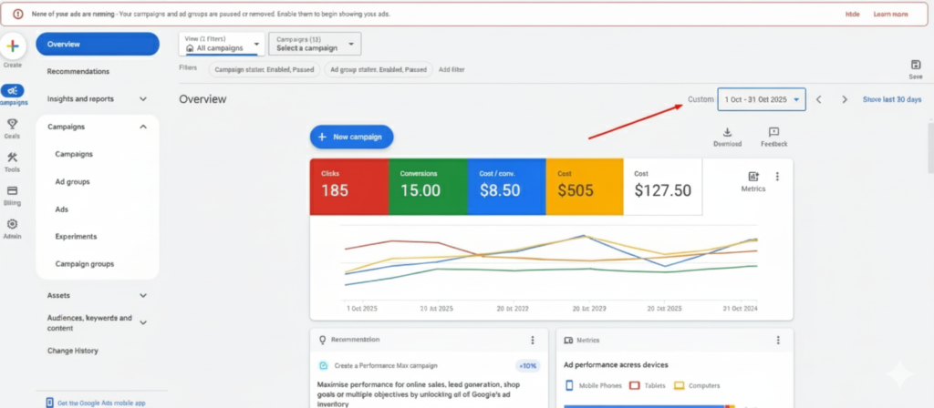Expand the Assets section

(x=143, y=296)
